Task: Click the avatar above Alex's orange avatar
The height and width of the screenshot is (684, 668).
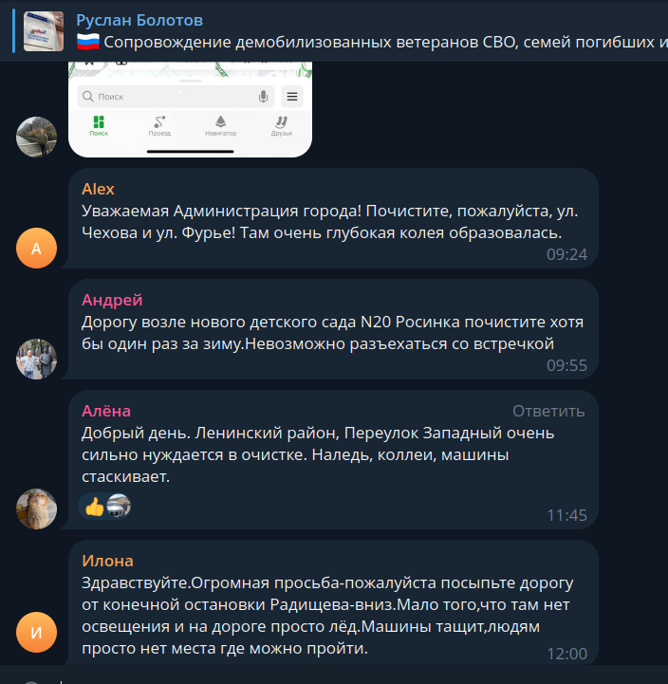Action: pyautogui.click(x=36, y=137)
